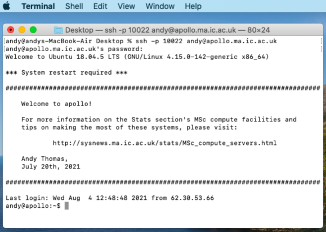The width and height of the screenshot is (326, 232).
Task: Click the ssh -p 10022 command line
Action: (141, 41)
